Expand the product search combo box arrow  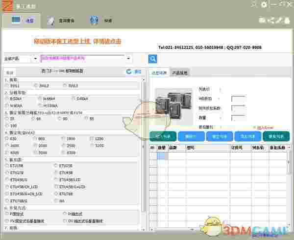(x=128, y=59)
